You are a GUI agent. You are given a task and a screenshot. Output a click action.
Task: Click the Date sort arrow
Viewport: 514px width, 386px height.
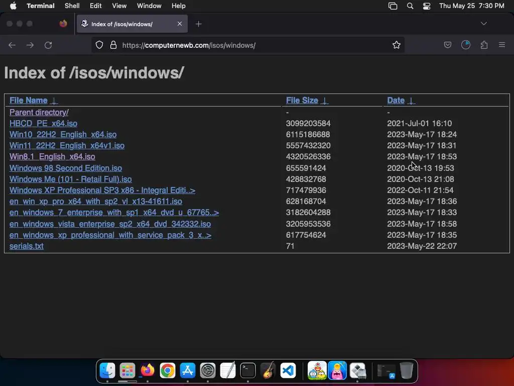pos(411,101)
